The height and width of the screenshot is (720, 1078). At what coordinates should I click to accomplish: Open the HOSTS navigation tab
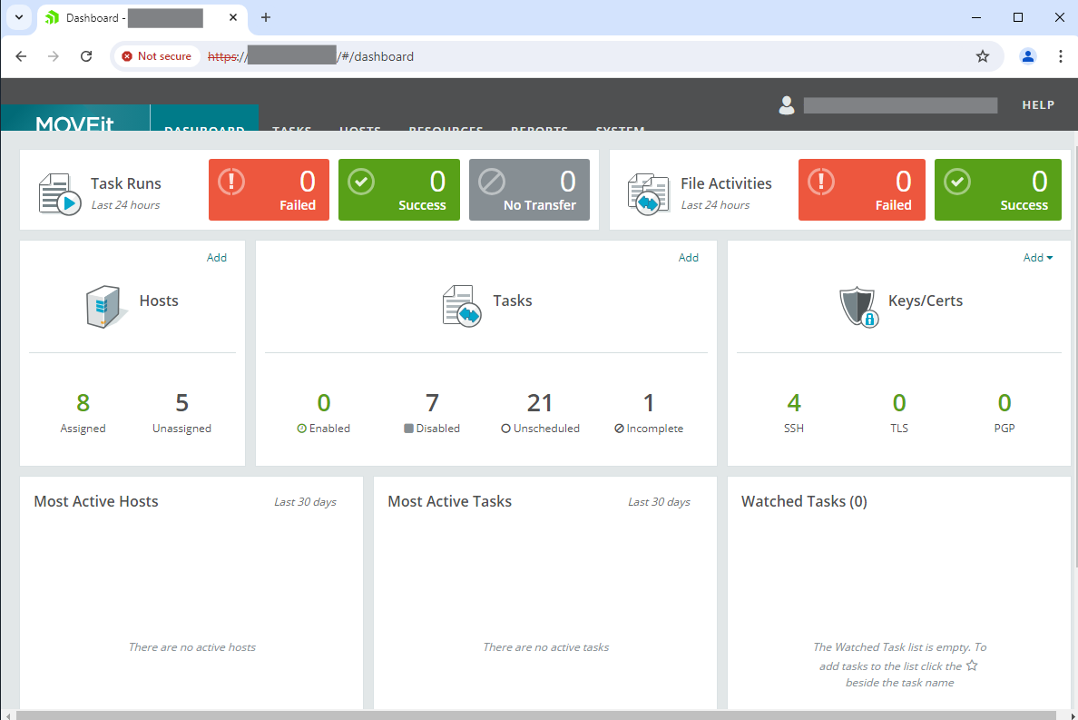[359, 128]
